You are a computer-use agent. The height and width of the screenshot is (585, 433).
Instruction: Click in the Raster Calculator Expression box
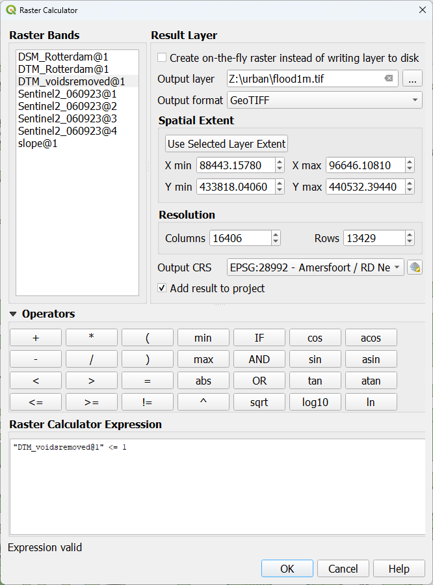coord(216,488)
